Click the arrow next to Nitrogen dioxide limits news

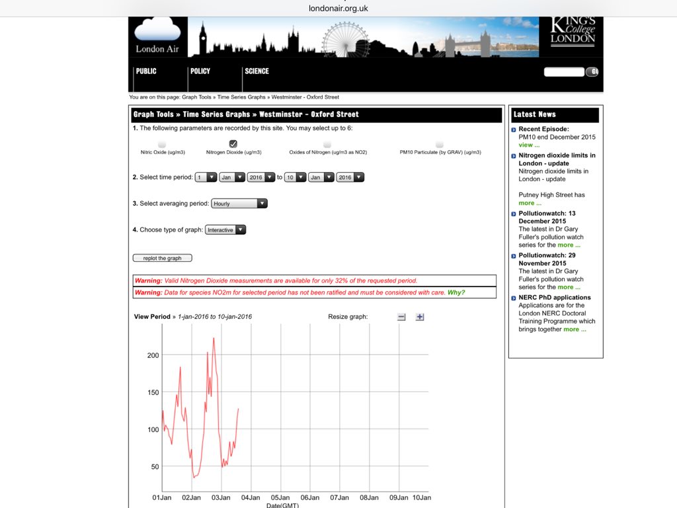(x=514, y=155)
